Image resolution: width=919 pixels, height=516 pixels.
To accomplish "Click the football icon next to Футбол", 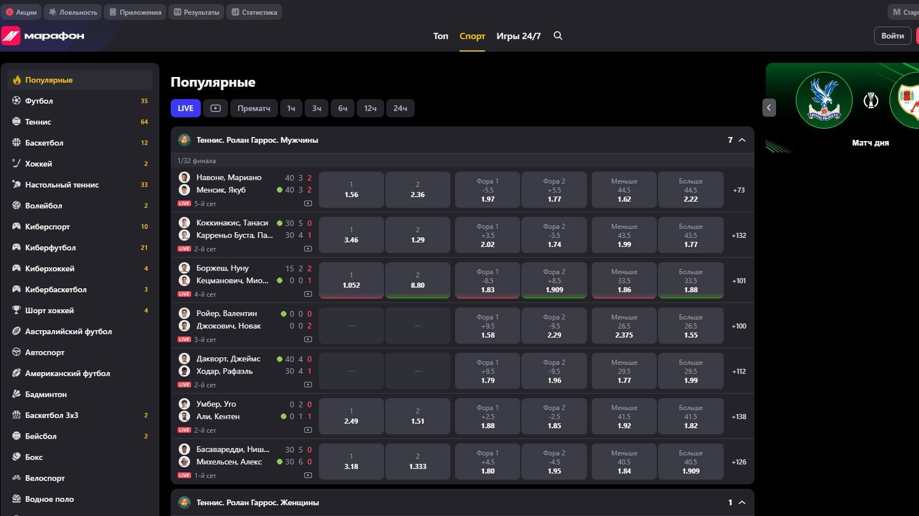I will [16, 101].
